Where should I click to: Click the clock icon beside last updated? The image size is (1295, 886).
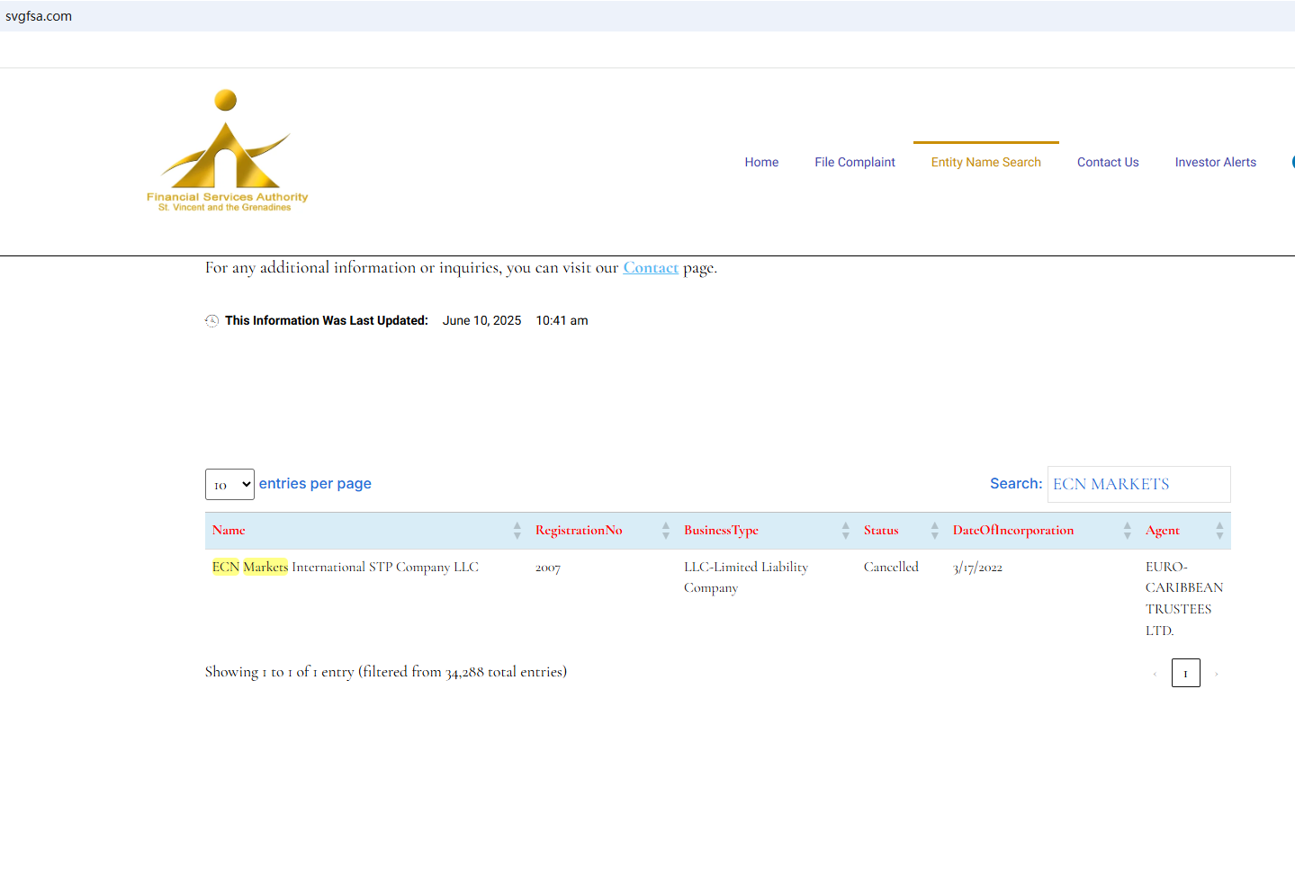(212, 321)
